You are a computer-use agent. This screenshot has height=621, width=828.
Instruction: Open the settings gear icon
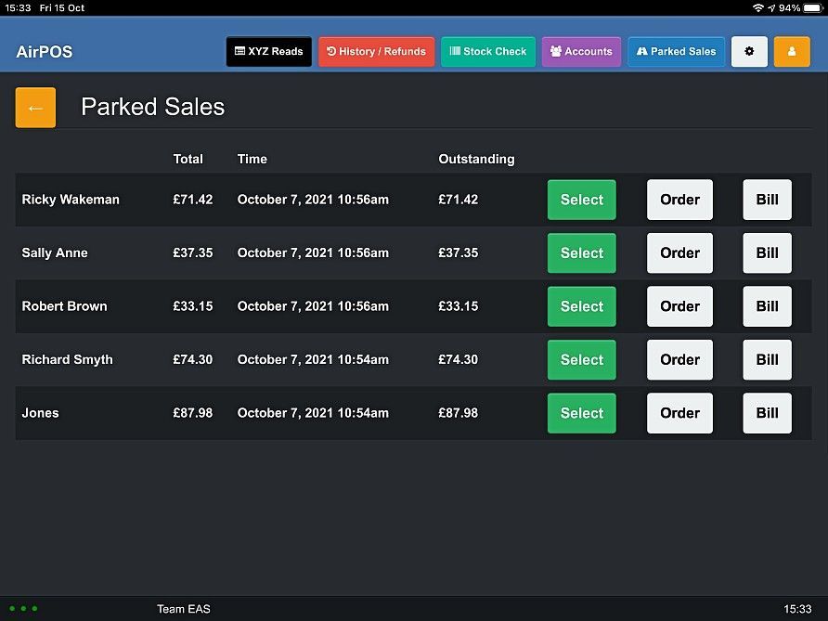point(749,51)
